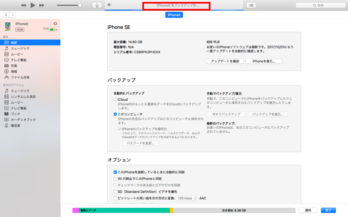Click アップデートを確認 button
Viewport: 348px width, 217px height.
coord(225,61)
